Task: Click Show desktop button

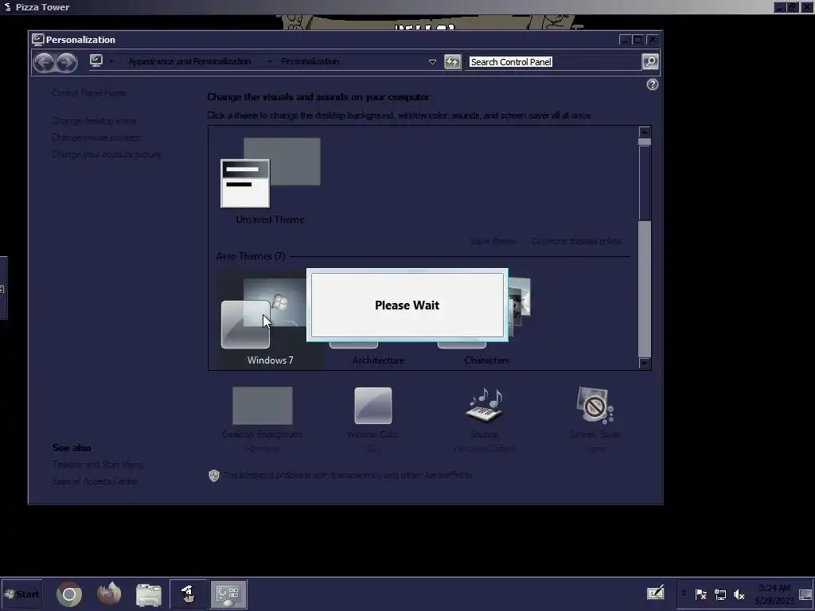Action: [x=805, y=593]
